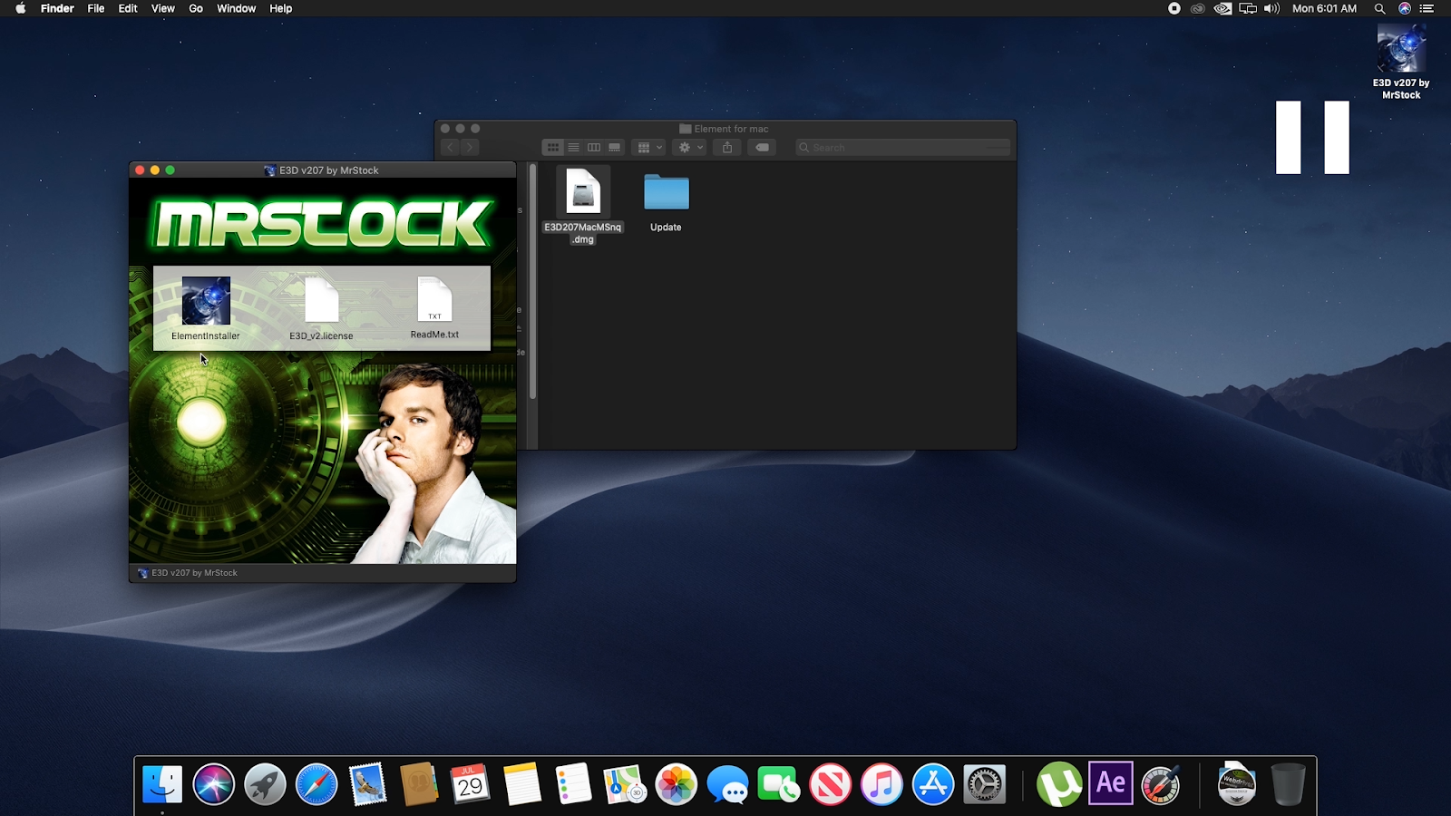Open Messages from the Dock
Screen dimensions: 1451x816
point(727,784)
